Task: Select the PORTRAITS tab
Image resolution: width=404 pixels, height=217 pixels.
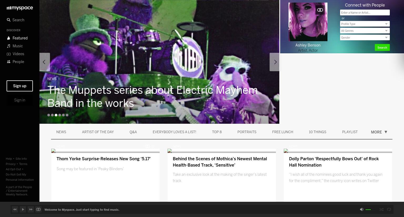Action: 247,132
